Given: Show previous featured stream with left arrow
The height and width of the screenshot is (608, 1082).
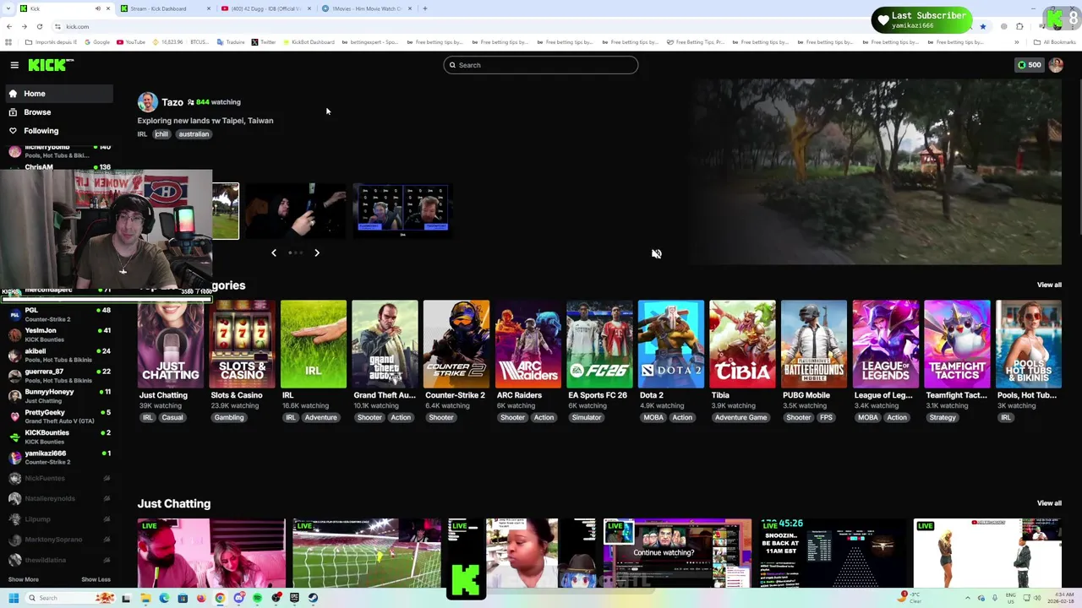Looking at the screenshot, I should 273,252.
